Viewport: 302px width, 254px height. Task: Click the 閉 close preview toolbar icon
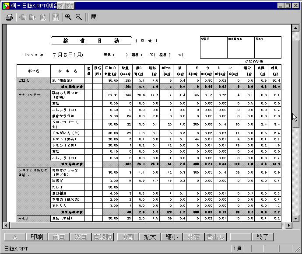94,17
